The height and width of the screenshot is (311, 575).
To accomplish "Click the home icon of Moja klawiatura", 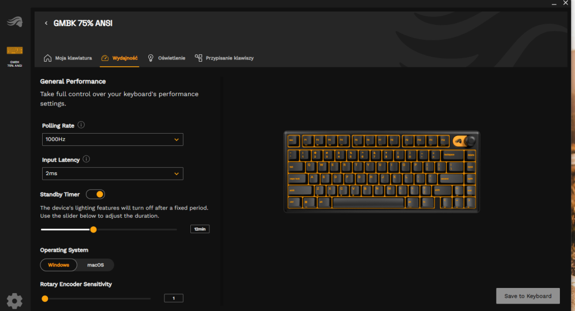I will (48, 58).
